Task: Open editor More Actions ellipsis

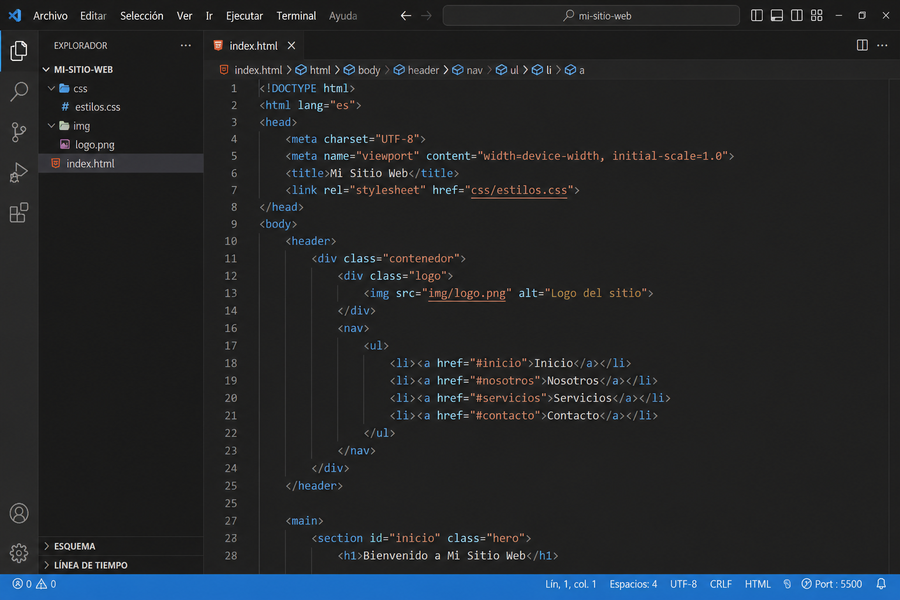Action: [x=882, y=45]
